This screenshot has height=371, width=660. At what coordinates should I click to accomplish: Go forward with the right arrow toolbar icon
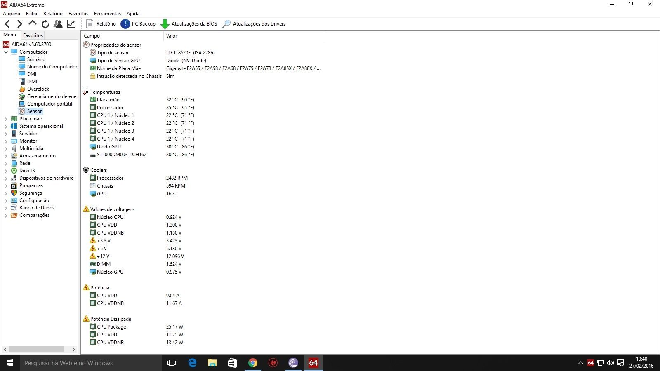[19, 24]
